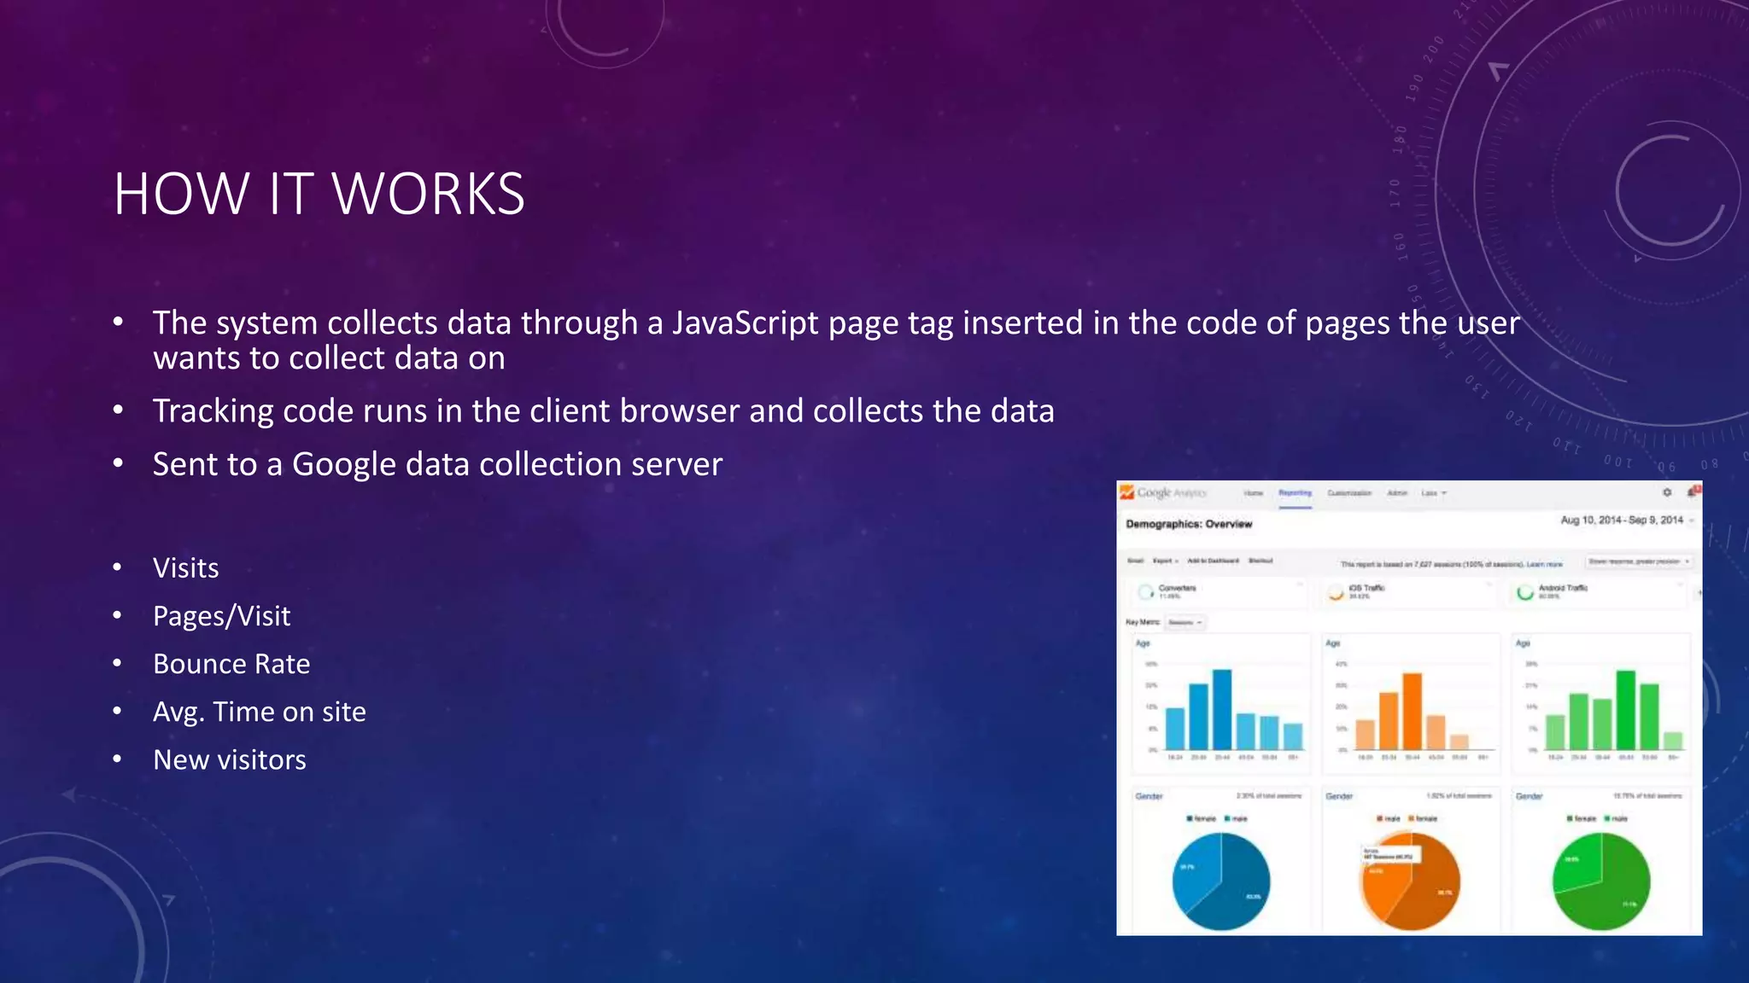
Task: Open the settings gear icon
Action: coord(1666,492)
